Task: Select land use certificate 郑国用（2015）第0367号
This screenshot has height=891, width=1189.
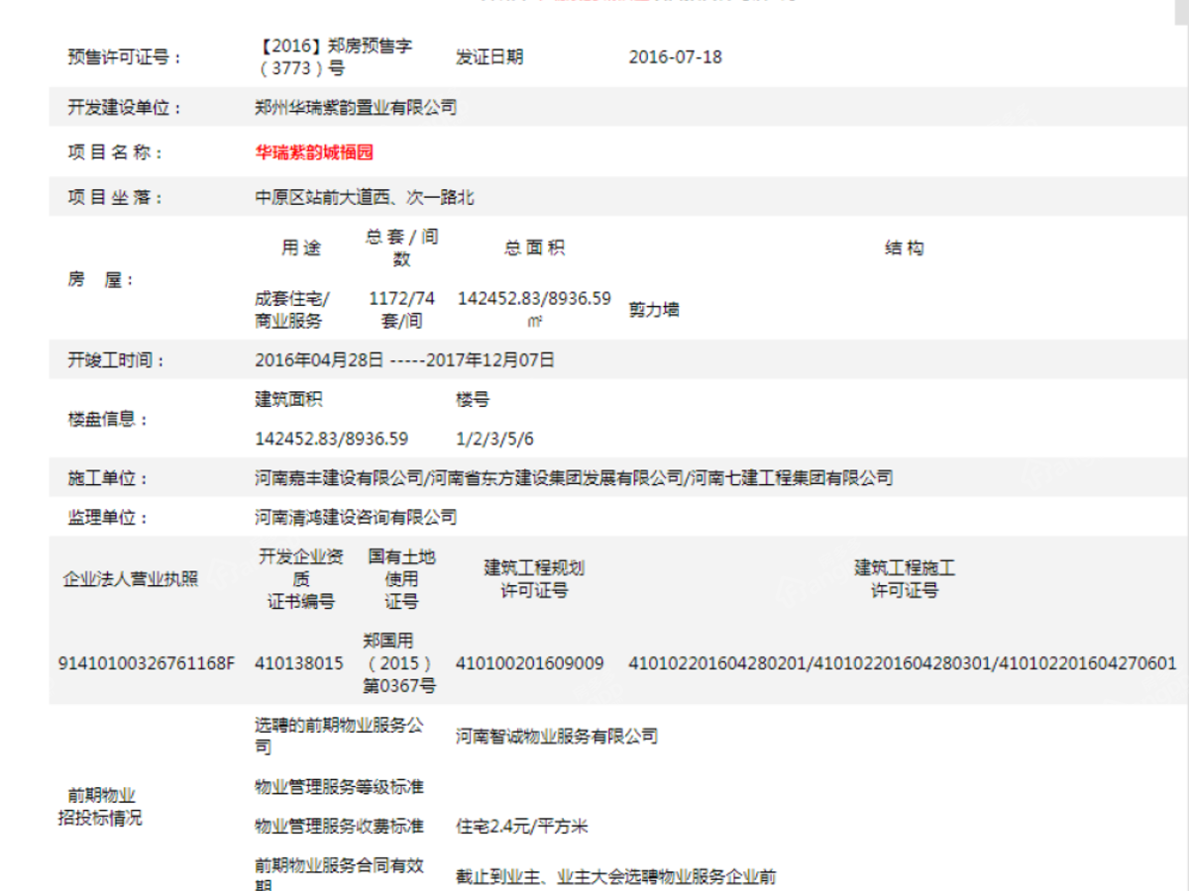Action: tap(399, 663)
